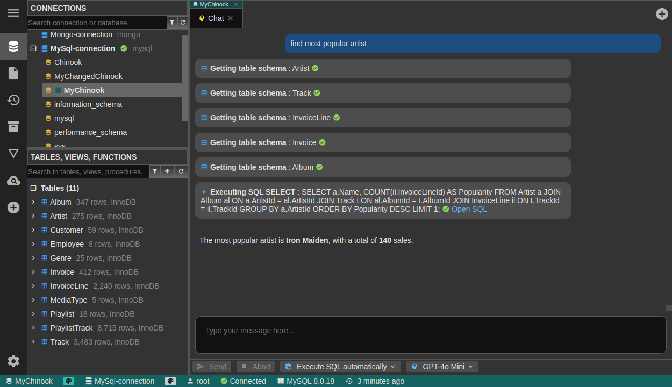Expand the Customer table row
The width and height of the screenshot is (672, 387).
point(33,230)
